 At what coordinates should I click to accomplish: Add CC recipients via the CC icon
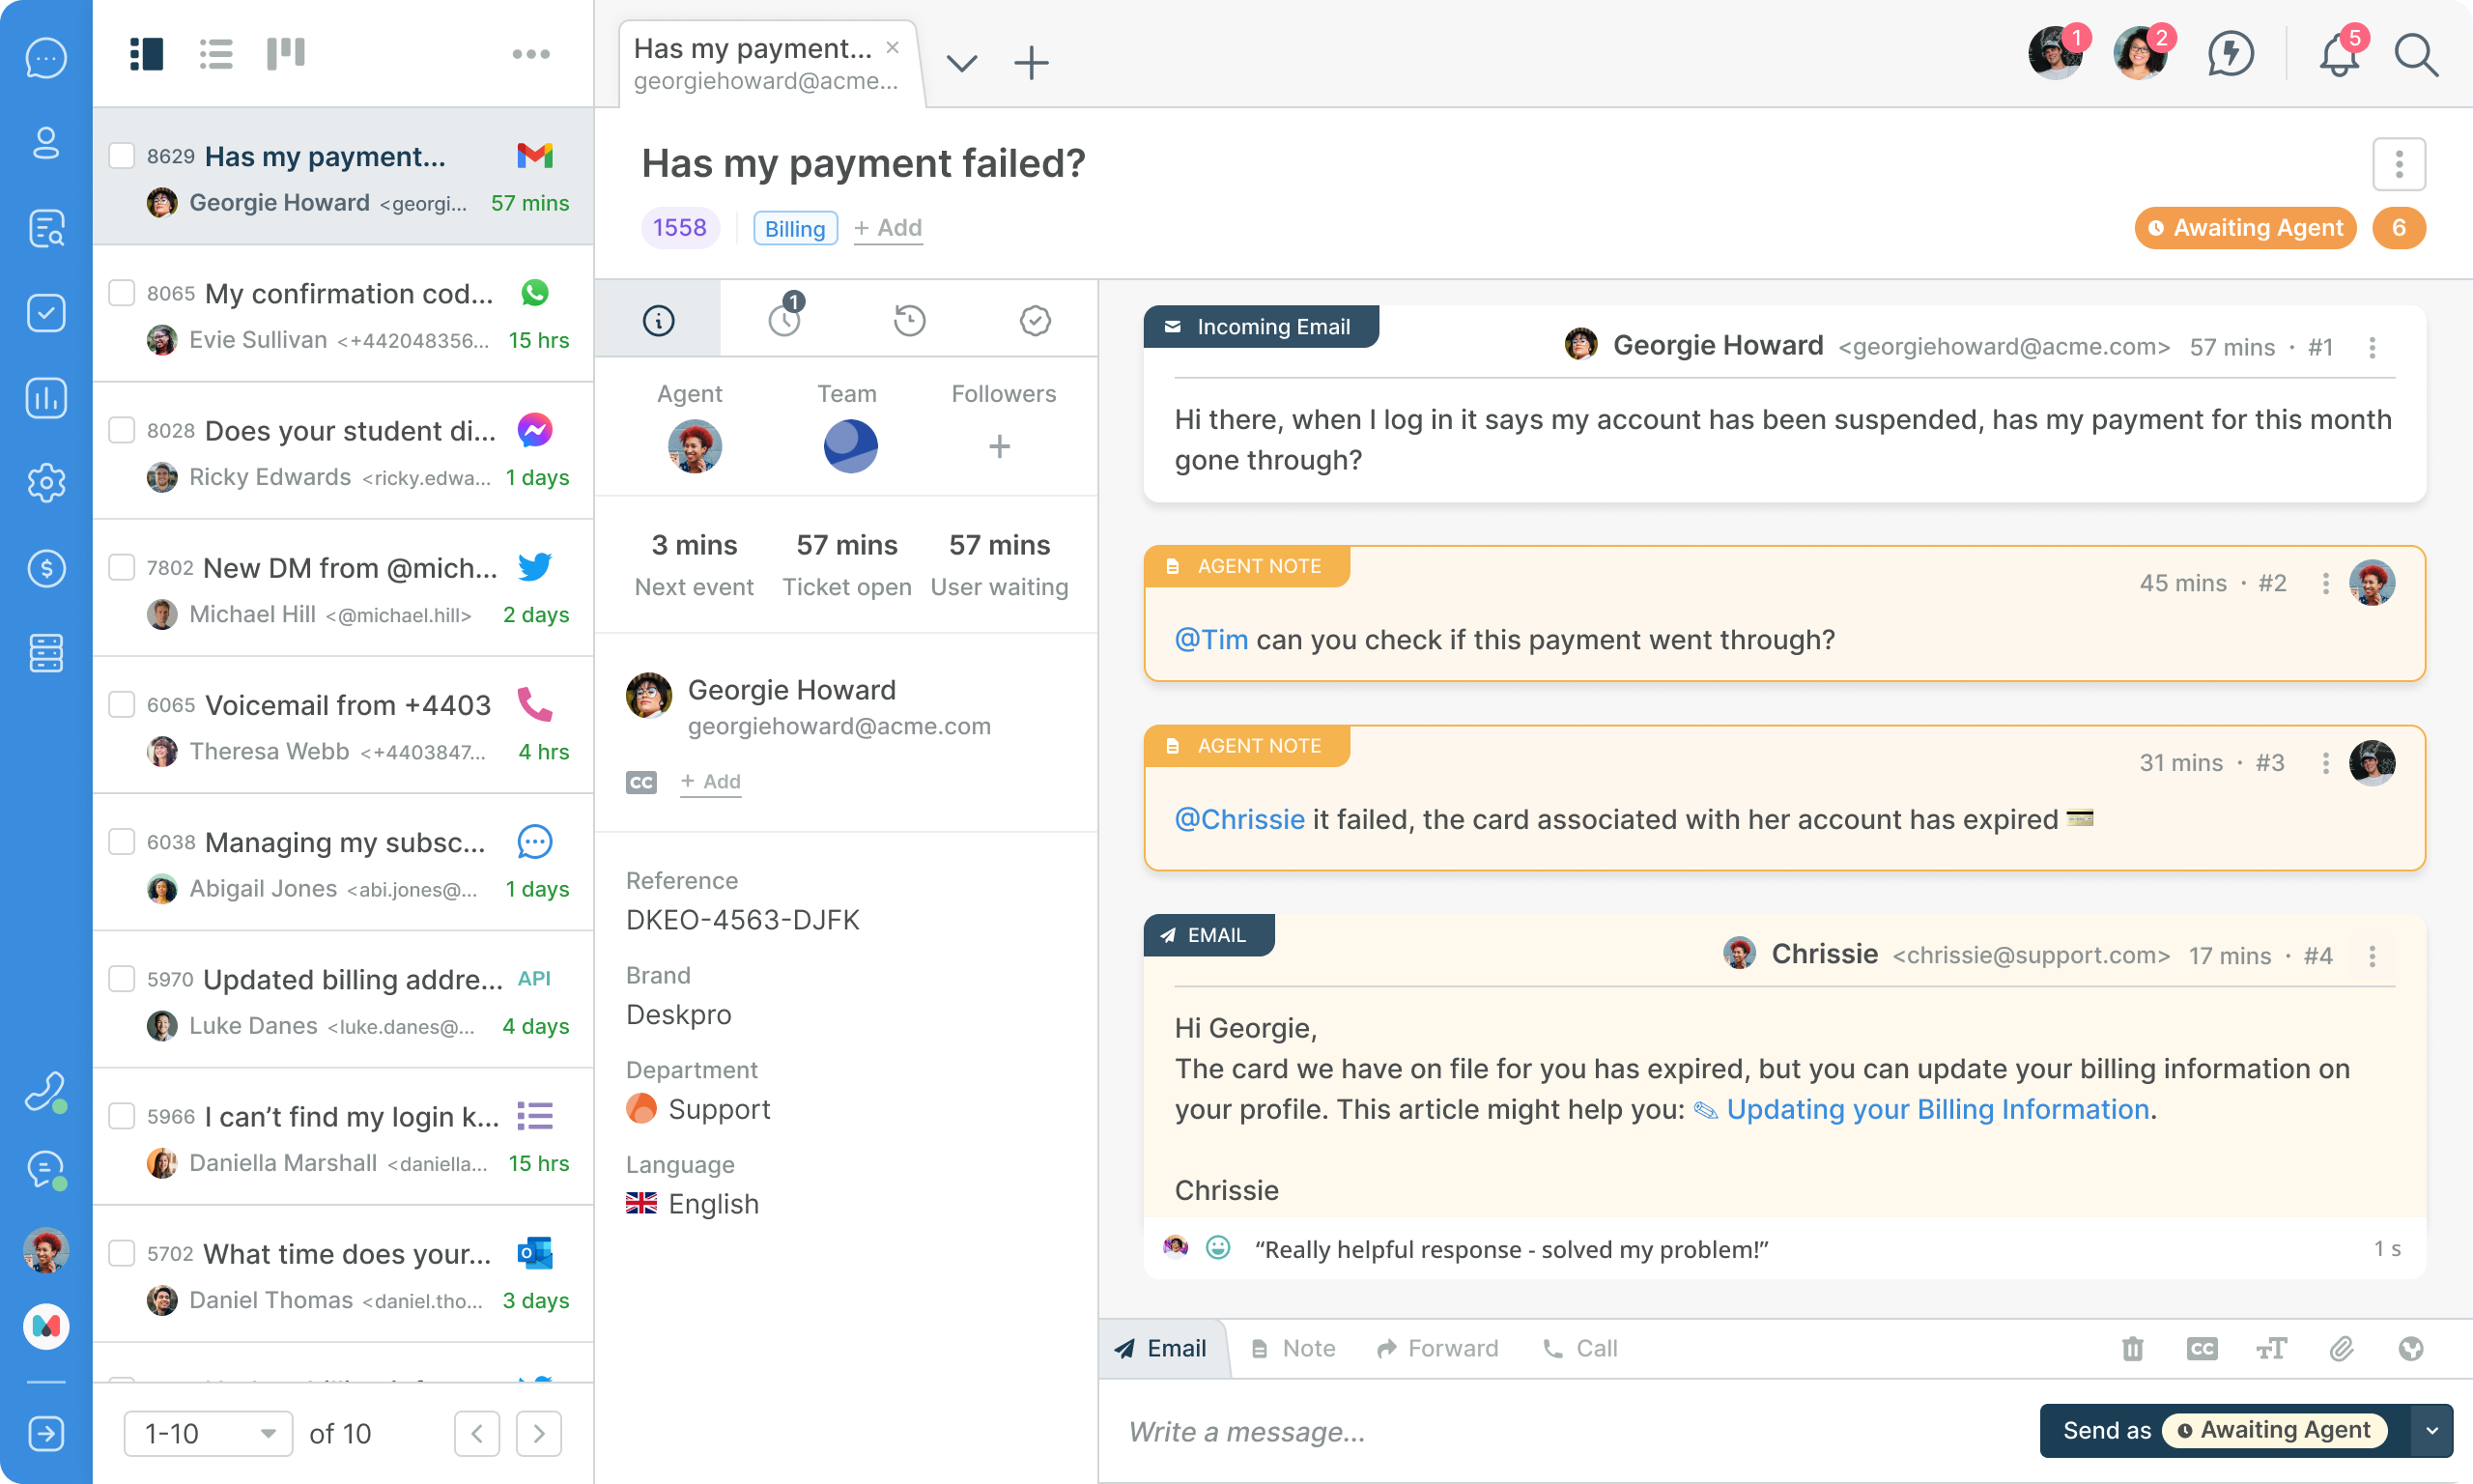2203,1349
